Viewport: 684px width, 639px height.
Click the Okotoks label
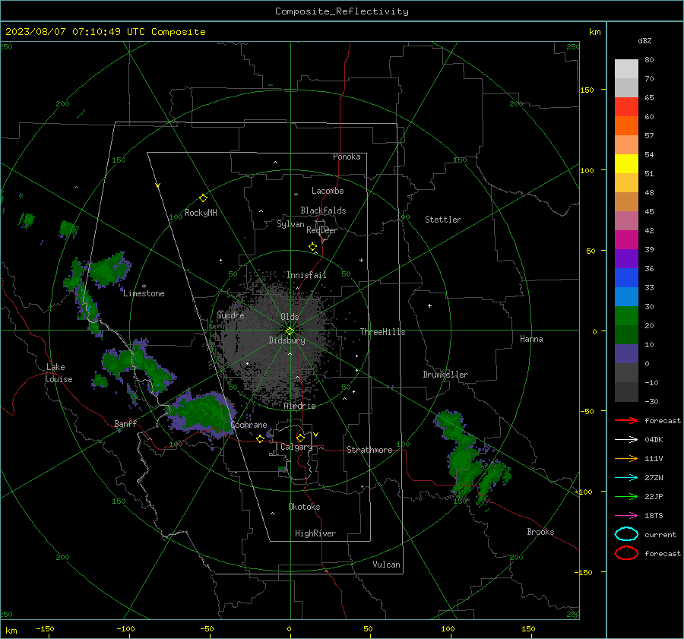[304, 507]
